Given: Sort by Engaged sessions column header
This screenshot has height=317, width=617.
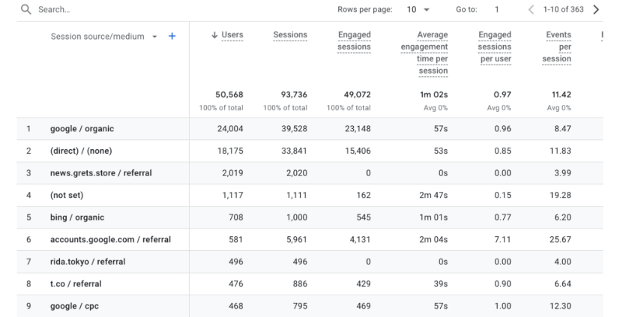Looking at the screenshot, I should tap(354, 40).
